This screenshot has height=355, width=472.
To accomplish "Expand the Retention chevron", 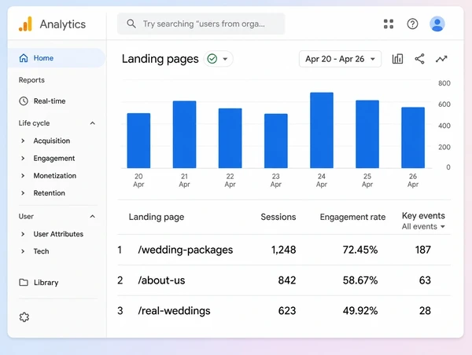I will point(23,193).
